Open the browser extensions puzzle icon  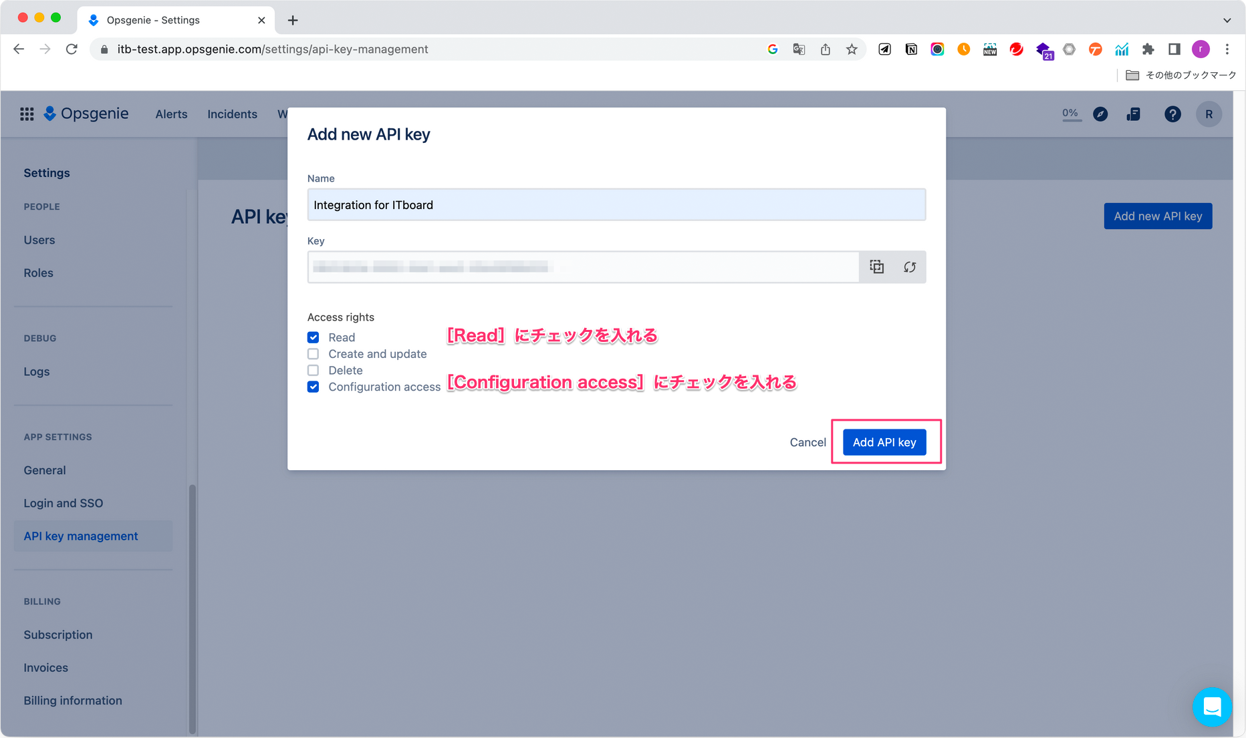(1148, 49)
